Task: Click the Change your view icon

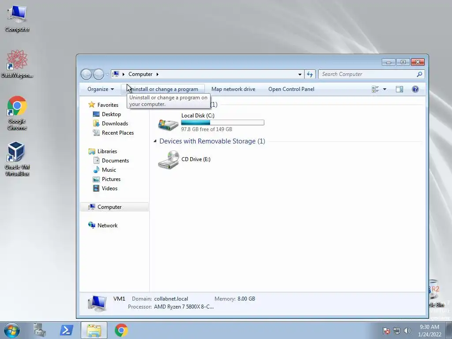Action: [375, 89]
